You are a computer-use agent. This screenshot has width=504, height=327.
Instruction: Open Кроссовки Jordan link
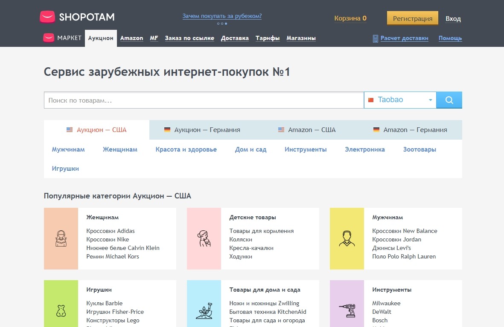coord(396,239)
